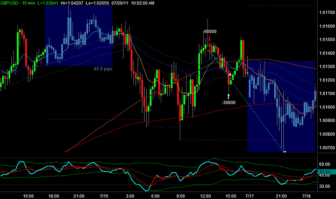Click the 21:00 label after 7/17 on time axis
336x199 pixels.
point(281,196)
